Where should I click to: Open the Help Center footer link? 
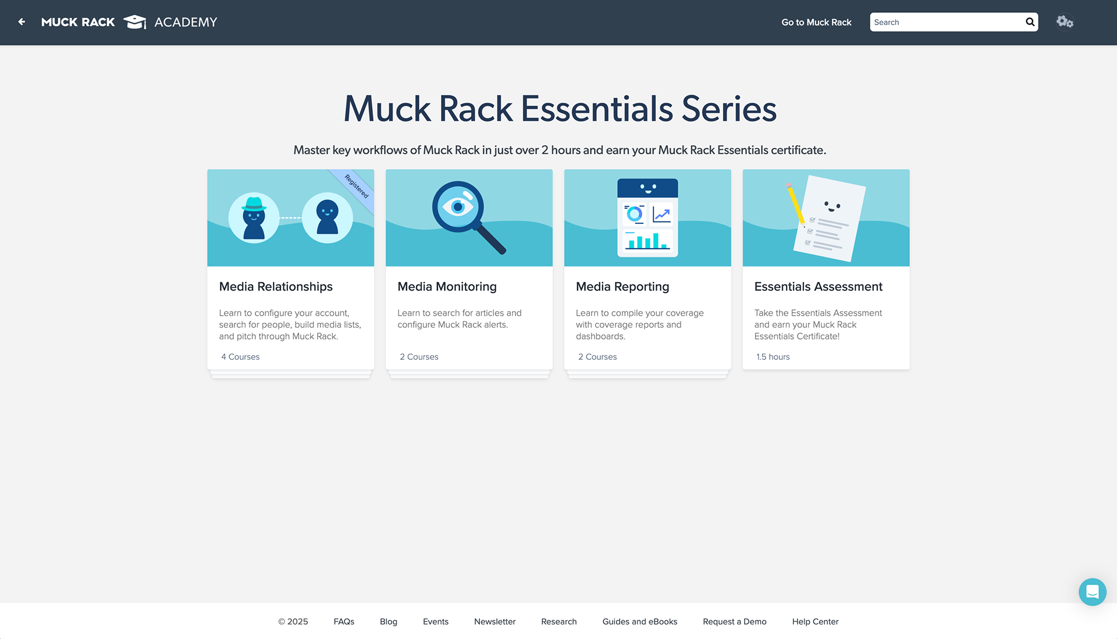coord(814,622)
